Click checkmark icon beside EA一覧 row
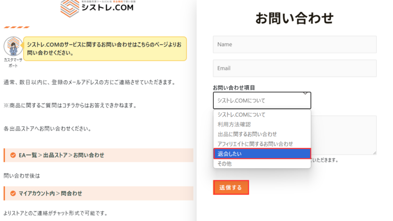393x221 pixels. pos(13,155)
